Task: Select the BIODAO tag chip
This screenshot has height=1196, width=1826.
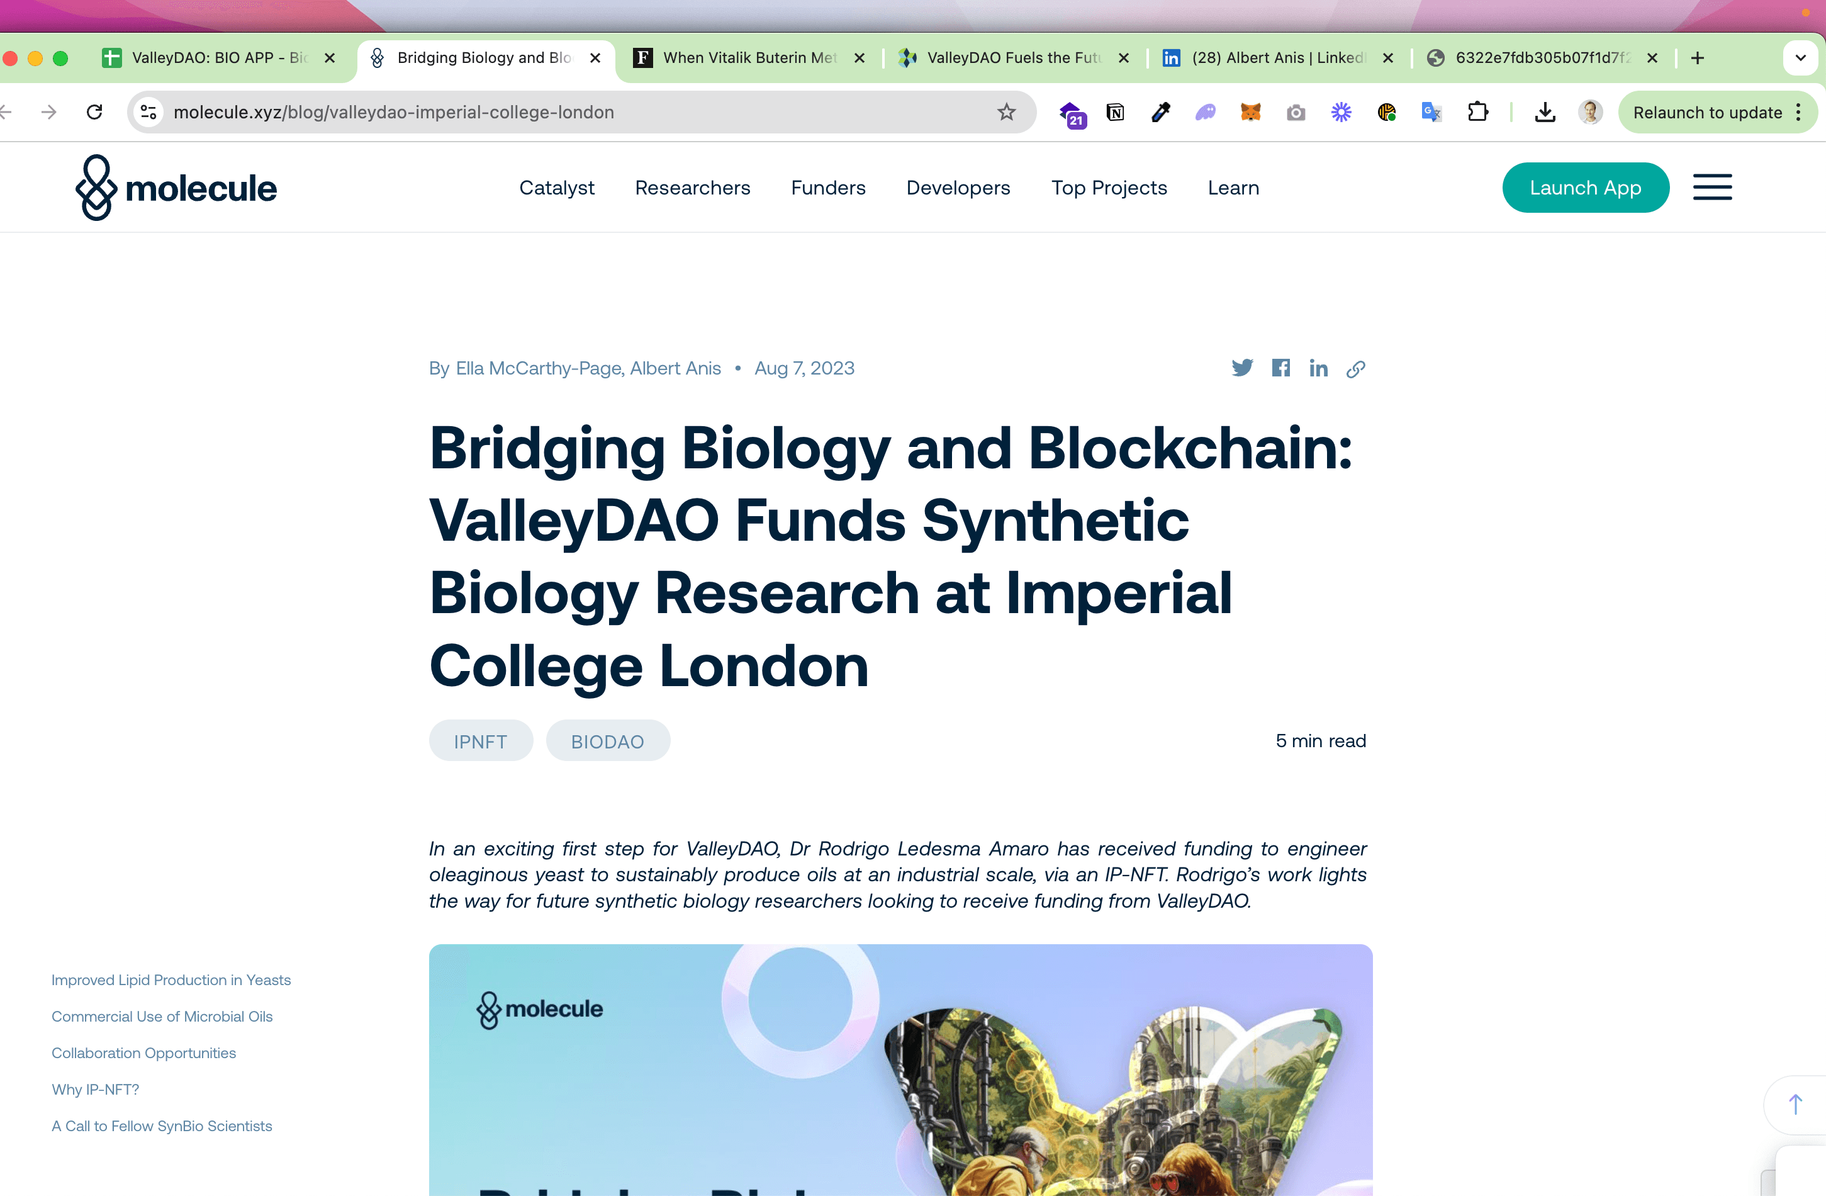Action: [607, 741]
